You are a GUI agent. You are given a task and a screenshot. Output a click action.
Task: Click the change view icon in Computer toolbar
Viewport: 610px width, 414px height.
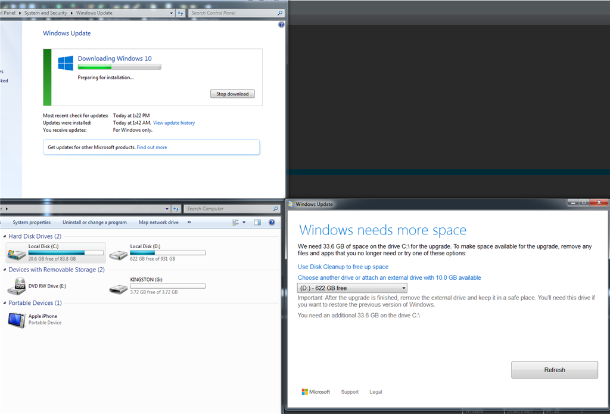point(235,223)
